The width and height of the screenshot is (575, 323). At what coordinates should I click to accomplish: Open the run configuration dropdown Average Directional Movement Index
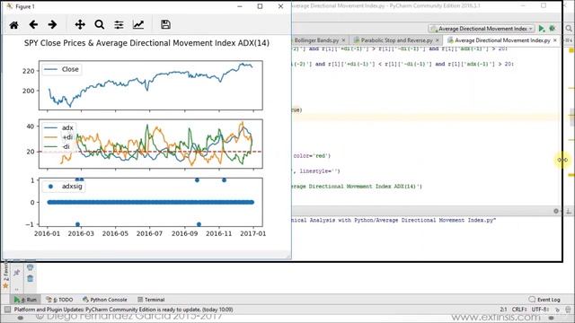[x=482, y=29]
